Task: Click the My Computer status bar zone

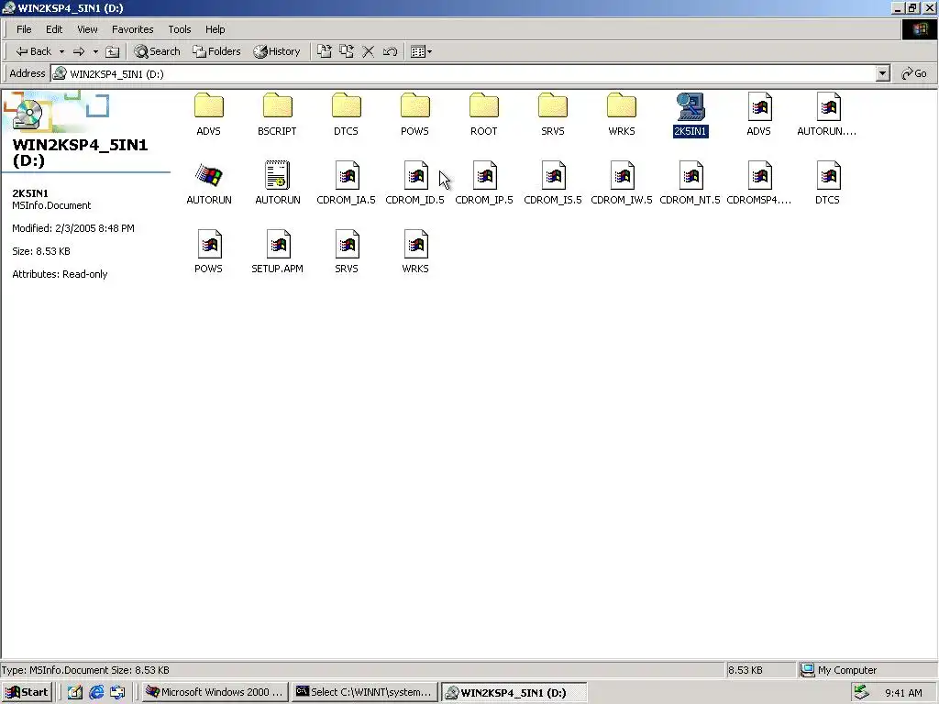Action: 867,670
